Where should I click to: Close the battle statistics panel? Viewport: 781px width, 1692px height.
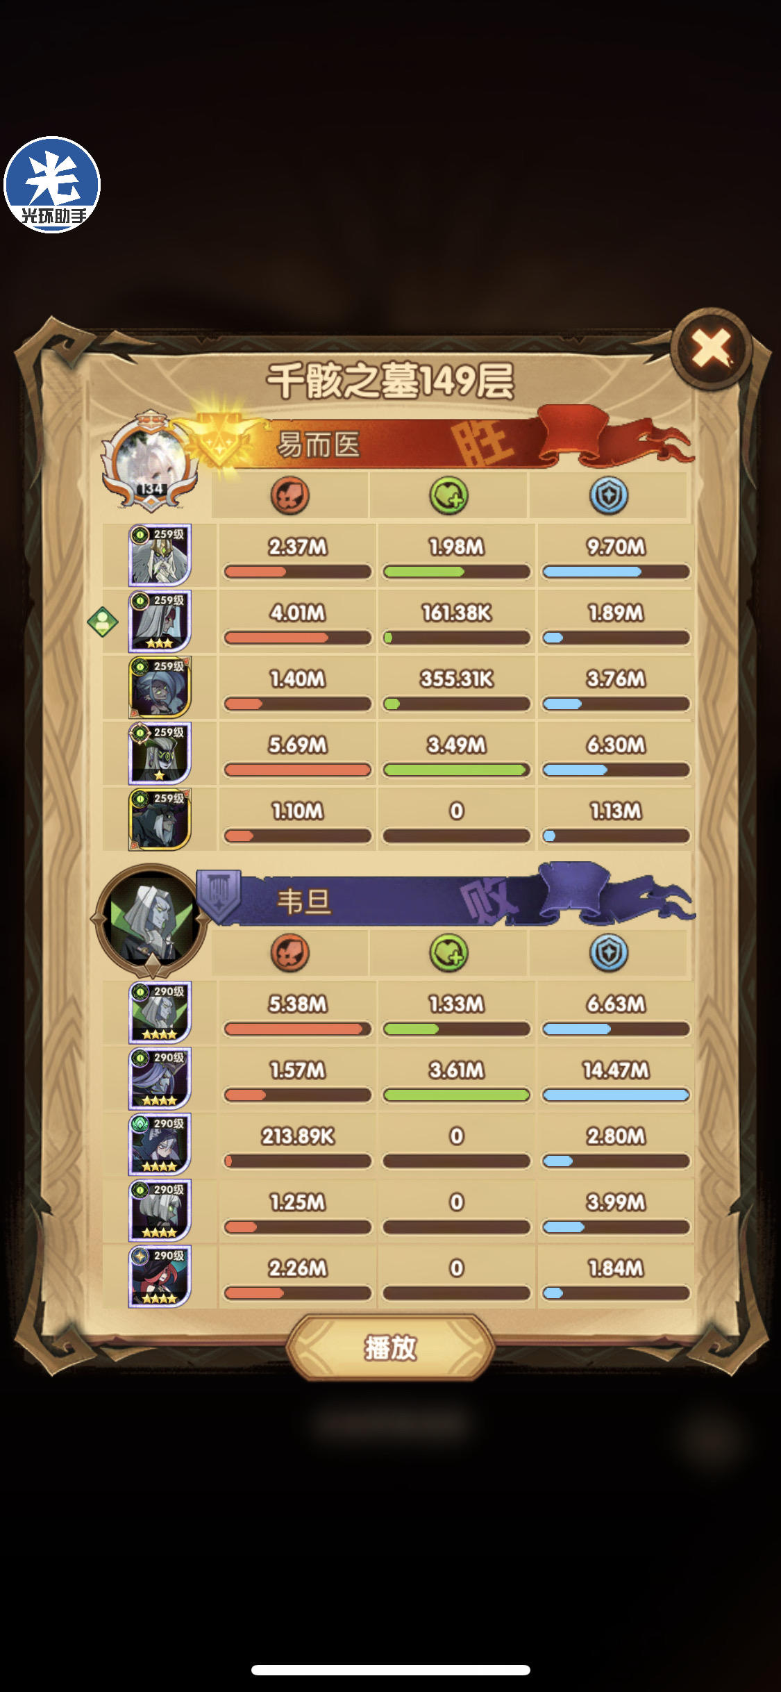point(712,347)
